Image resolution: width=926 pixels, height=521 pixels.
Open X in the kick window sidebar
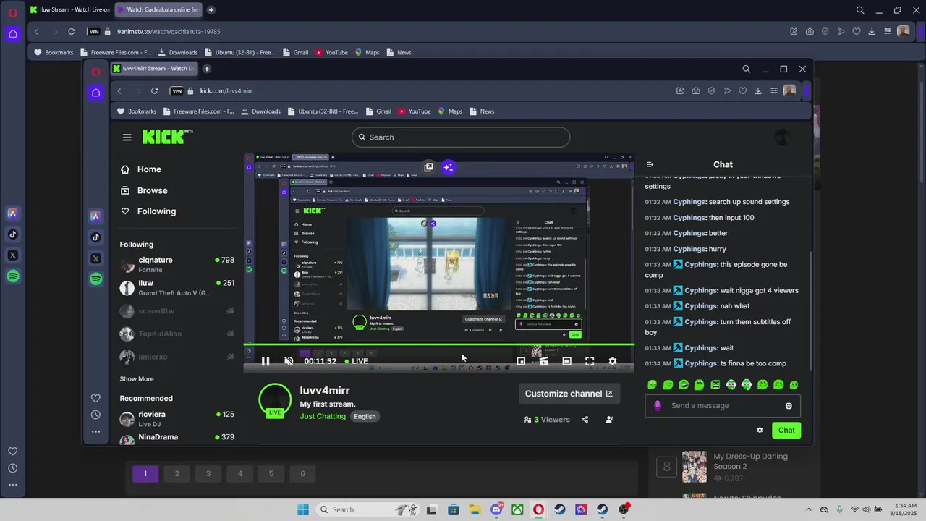(96, 258)
